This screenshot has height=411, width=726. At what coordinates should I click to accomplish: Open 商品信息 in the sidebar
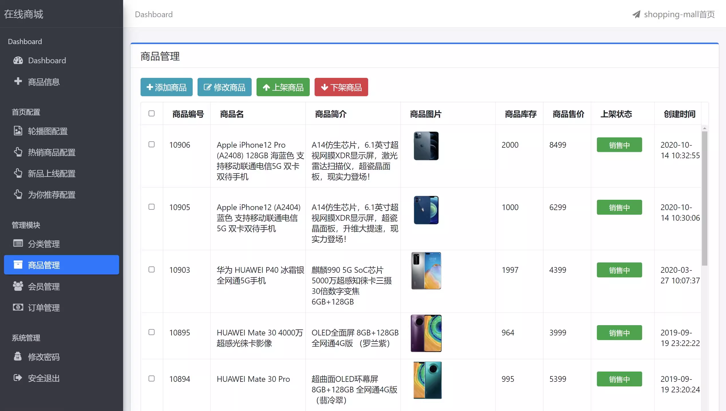point(62,82)
